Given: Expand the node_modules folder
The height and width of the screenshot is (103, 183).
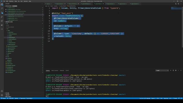Looking at the screenshot, I should (10, 27).
